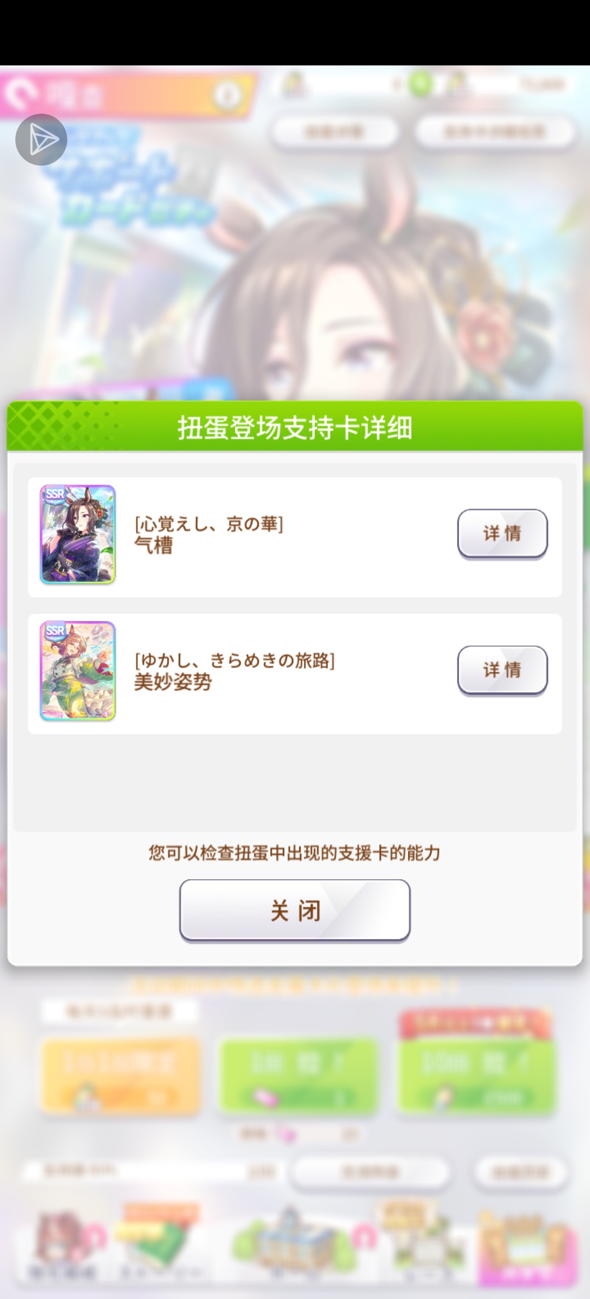Select the 美妙姿势 support card thumbnail
Screen dimensions: 590x1299
[x=77, y=671]
